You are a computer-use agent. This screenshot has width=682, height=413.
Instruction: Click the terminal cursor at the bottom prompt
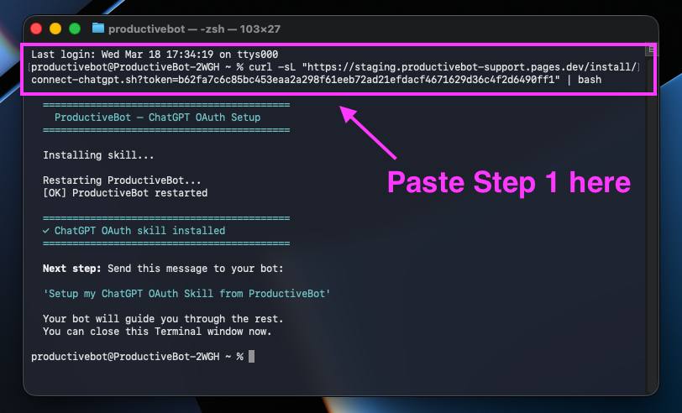pos(251,357)
